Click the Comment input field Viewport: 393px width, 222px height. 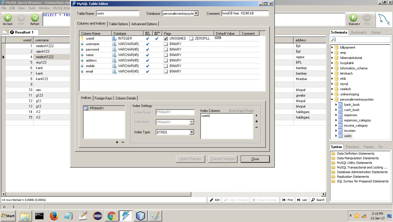click(245, 13)
